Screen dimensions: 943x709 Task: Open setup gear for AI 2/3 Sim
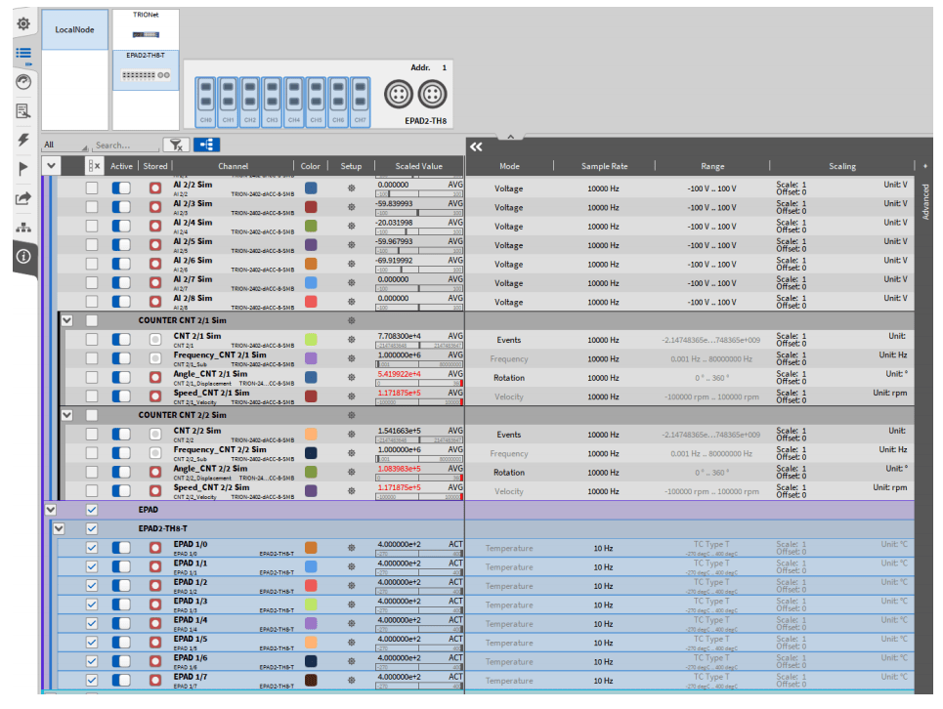click(x=351, y=207)
